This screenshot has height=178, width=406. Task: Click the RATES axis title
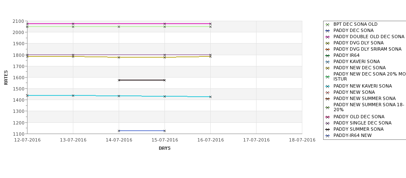pyautogui.click(x=6, y=78)
